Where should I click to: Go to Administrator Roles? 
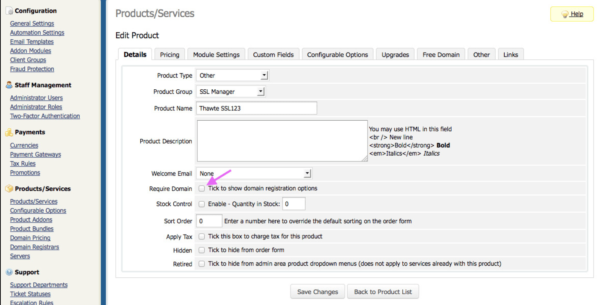coord(36,107)
